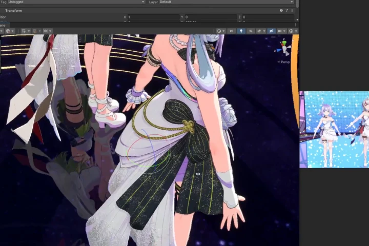Edit the Position Y field

pos(211,17)
